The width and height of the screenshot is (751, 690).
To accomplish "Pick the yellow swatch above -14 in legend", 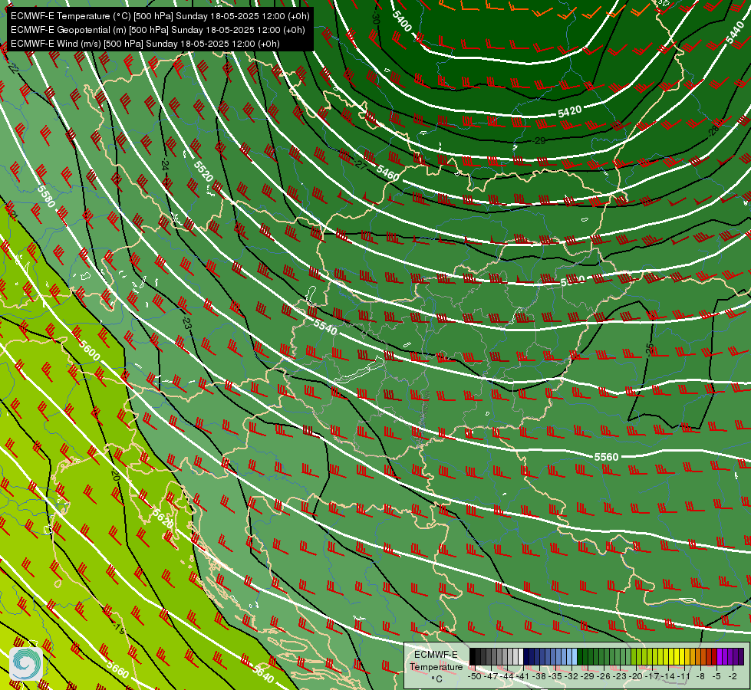I will [x=671, y=657].
